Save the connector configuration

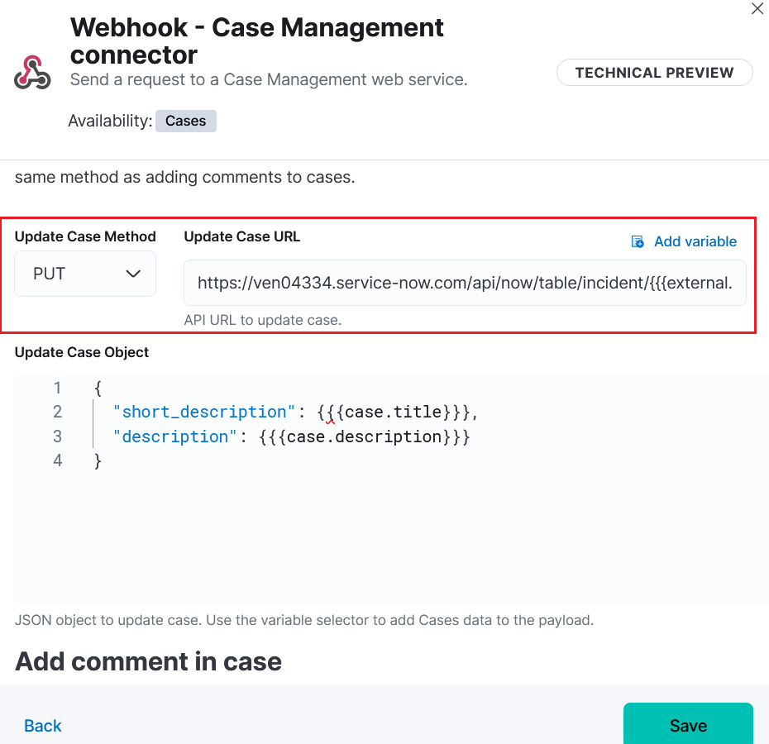point(688,724)
